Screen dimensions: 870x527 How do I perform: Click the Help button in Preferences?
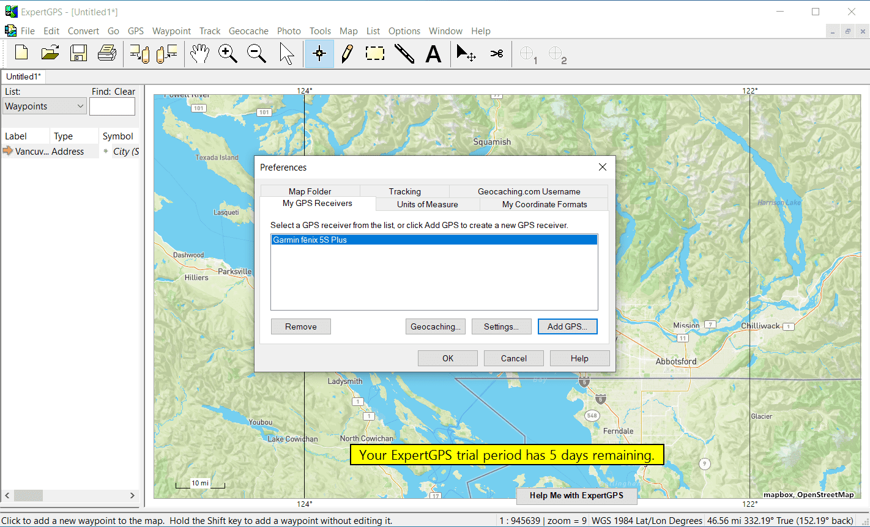tap(580, 358)
